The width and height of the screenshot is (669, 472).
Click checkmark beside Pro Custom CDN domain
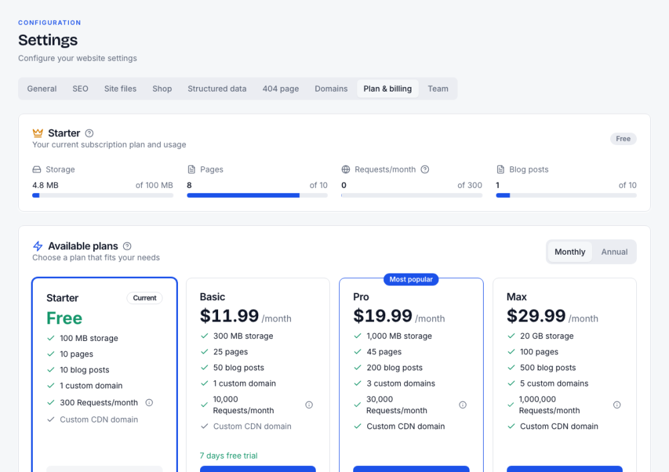click(x=357, y=427)
